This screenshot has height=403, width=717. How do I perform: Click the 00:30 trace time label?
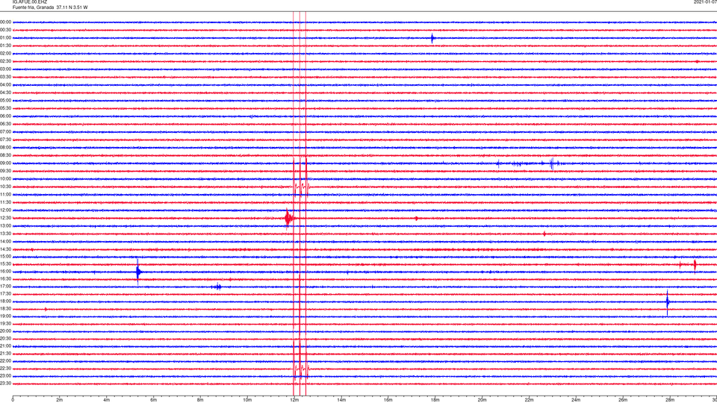6,30
